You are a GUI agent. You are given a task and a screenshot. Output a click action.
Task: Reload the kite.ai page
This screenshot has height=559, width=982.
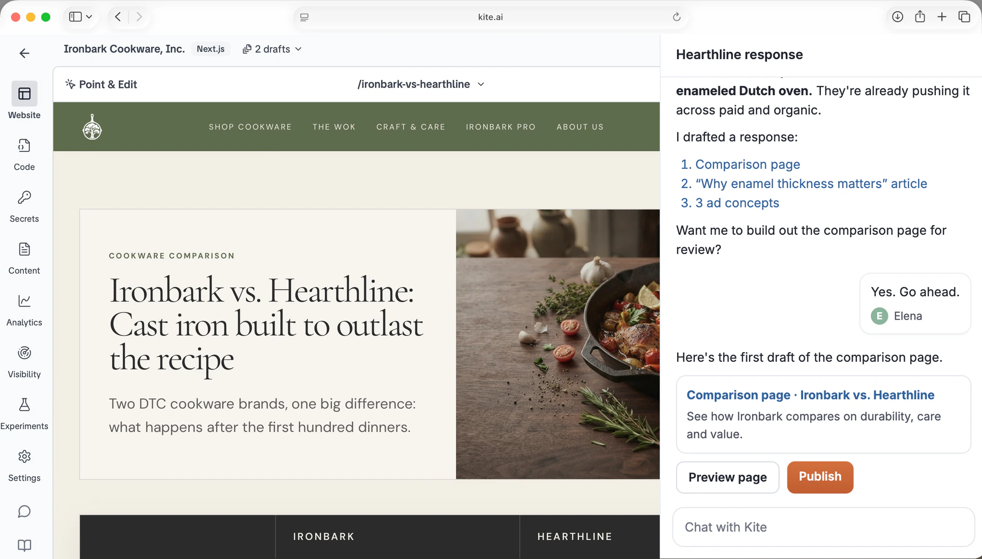pyautogui.click(x=677, y=17)
